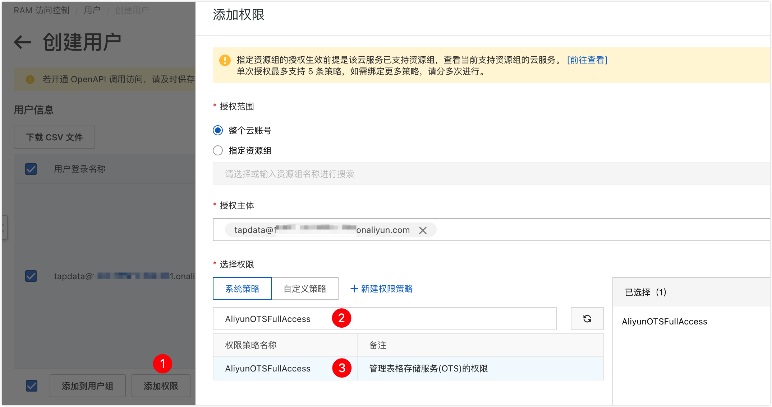Click the 添加权限 button

(x=161, y=386)
